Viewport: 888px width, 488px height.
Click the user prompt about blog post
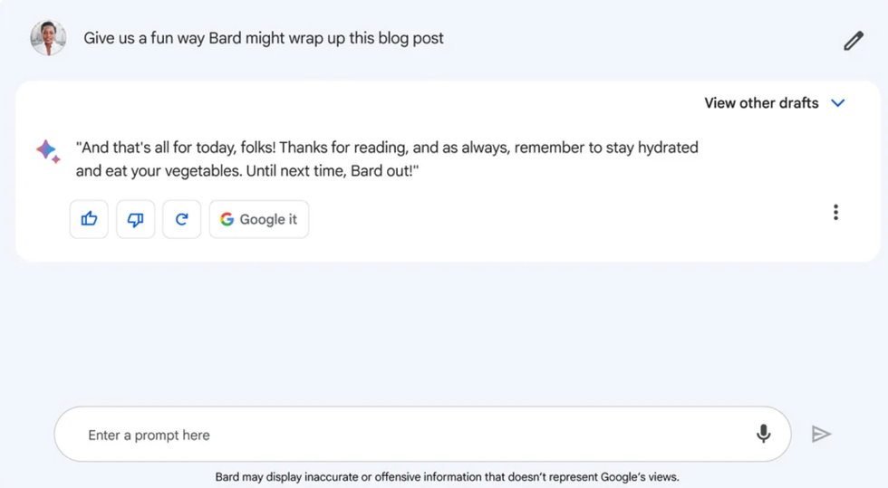264,38
